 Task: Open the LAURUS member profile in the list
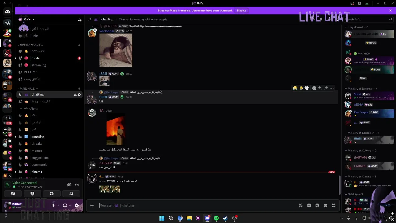[369, 166]
